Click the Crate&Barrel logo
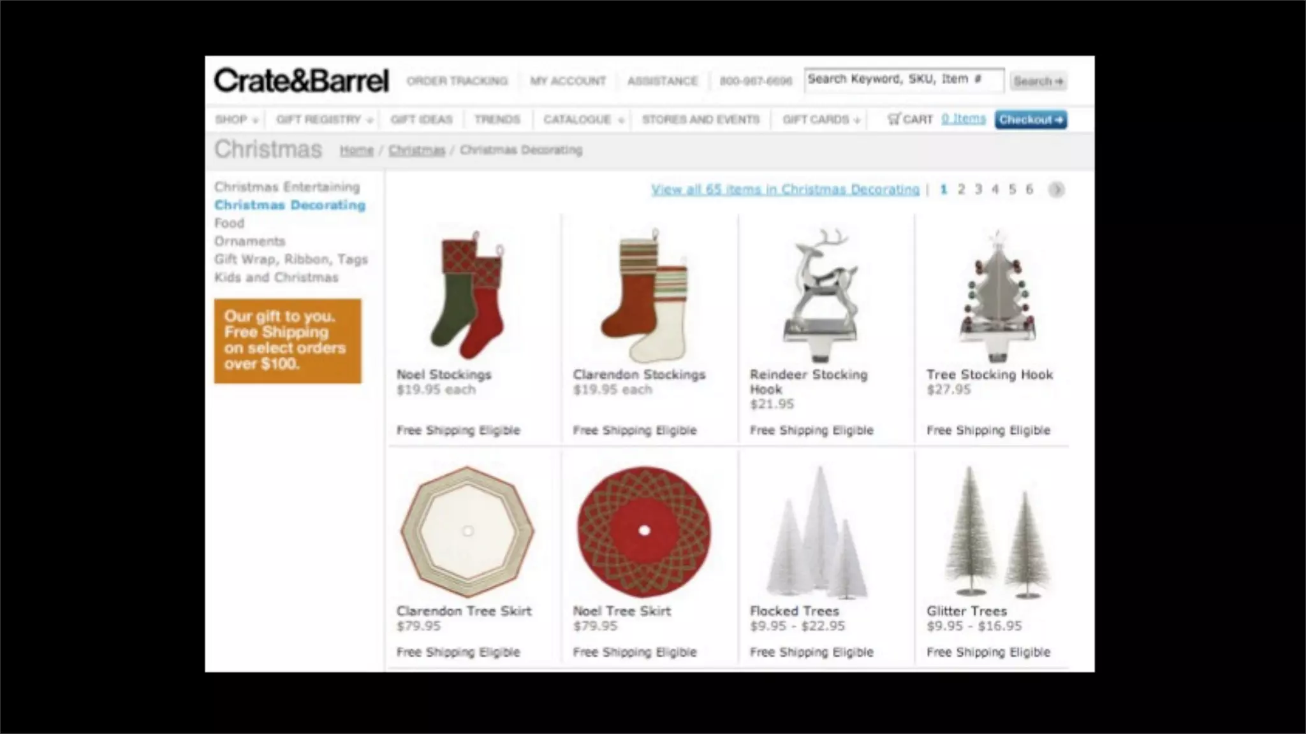 point(301,81)
